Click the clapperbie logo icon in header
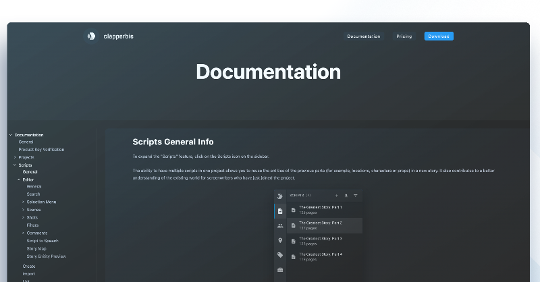 click(x=91, y=36)
